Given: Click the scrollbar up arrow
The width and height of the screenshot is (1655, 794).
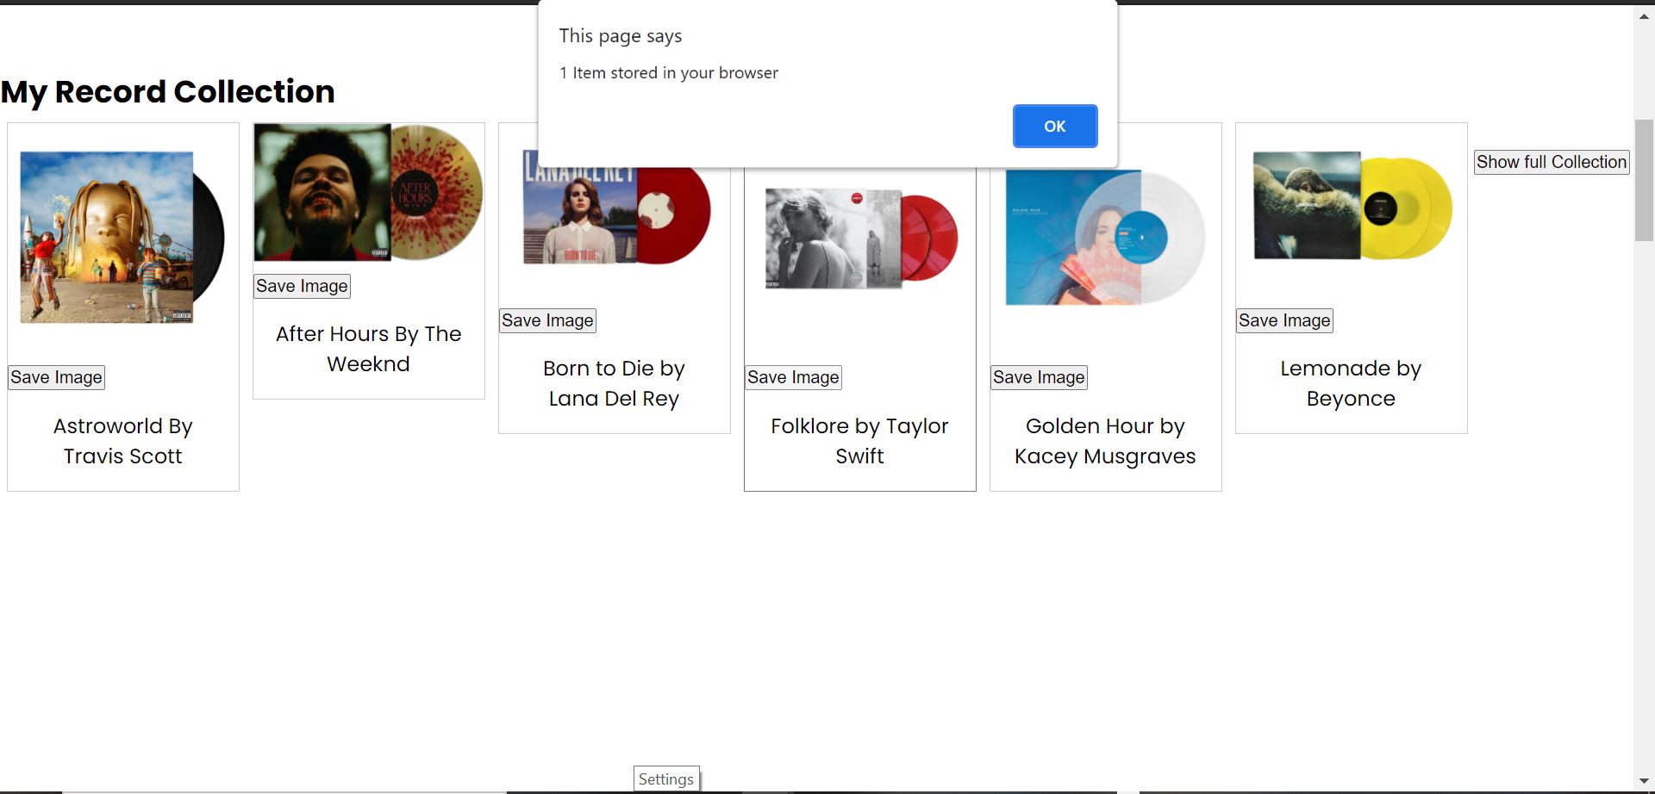Looking at the screenshot, I should [x=1645, y=16].
